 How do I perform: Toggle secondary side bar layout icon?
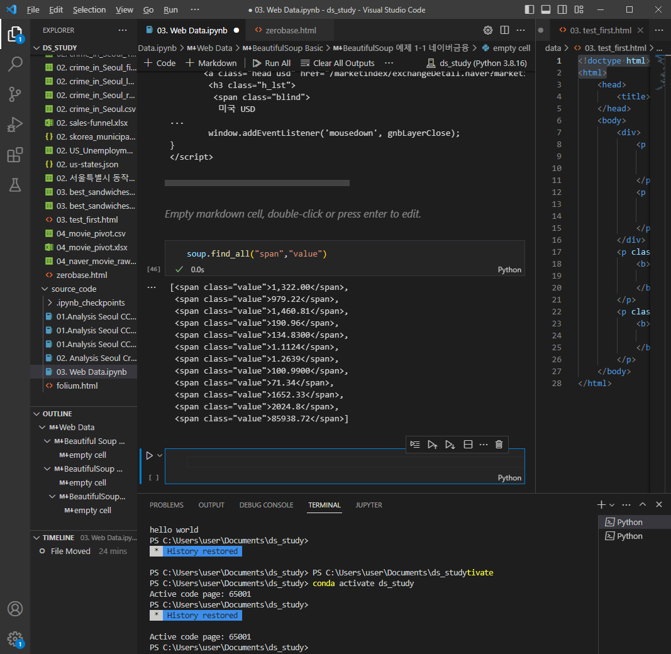pos(562,9)
